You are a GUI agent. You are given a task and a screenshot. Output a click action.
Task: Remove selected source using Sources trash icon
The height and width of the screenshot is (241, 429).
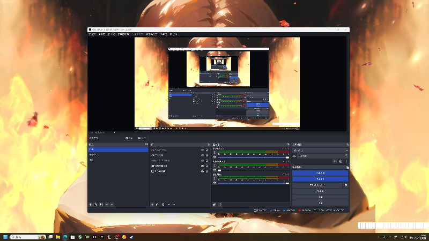(157, 205)
